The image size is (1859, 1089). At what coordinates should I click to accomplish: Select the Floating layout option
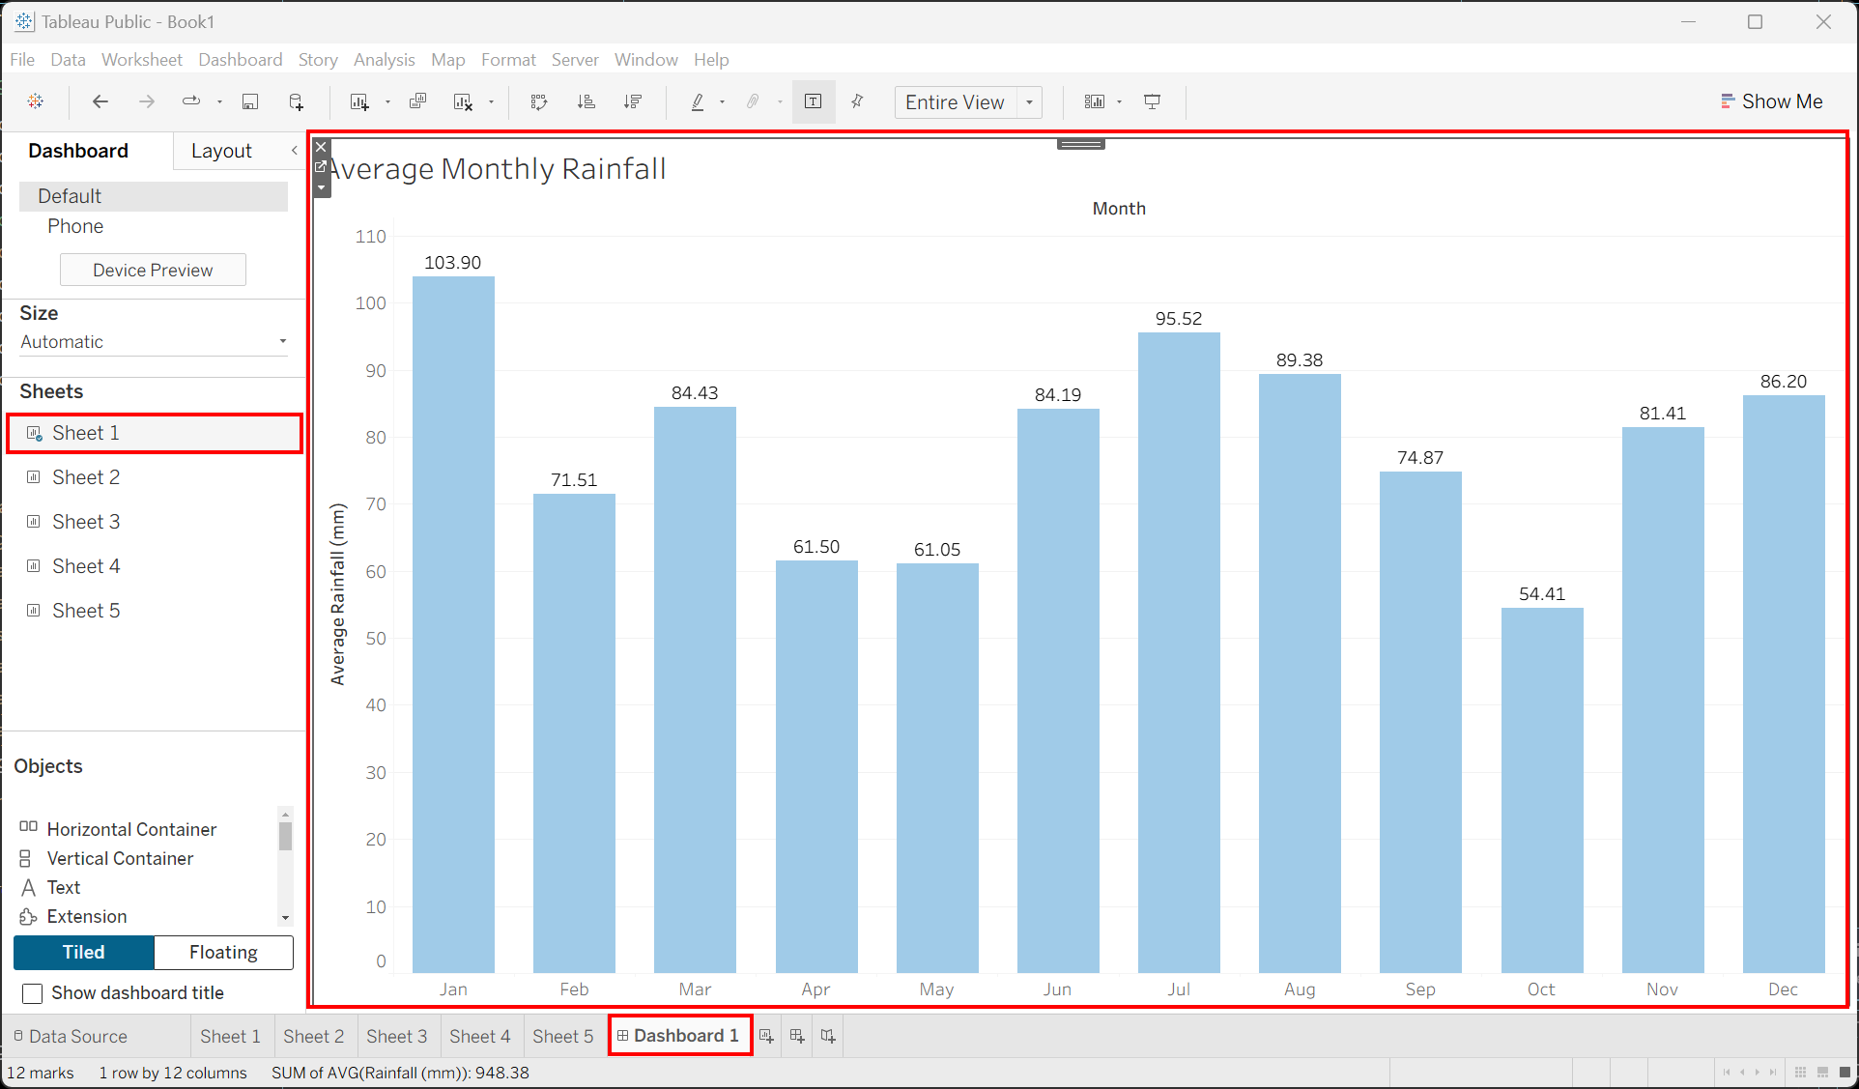pyautogui.click(x=223, y=952)
